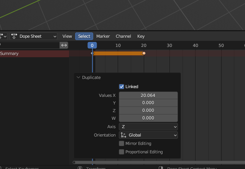
Task: Select the orange keyframe at frame 20
Action: (x=144, y=53)
